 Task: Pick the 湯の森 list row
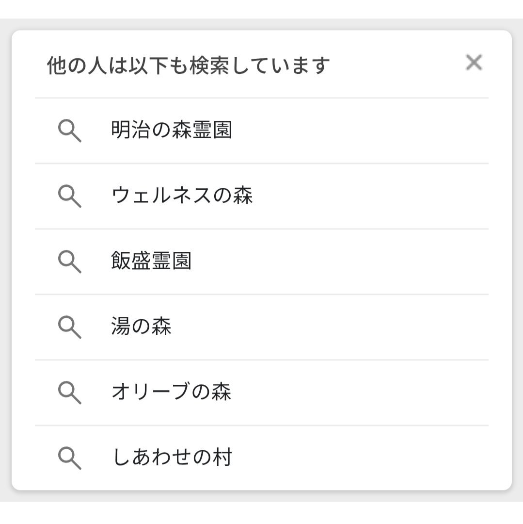262,327
